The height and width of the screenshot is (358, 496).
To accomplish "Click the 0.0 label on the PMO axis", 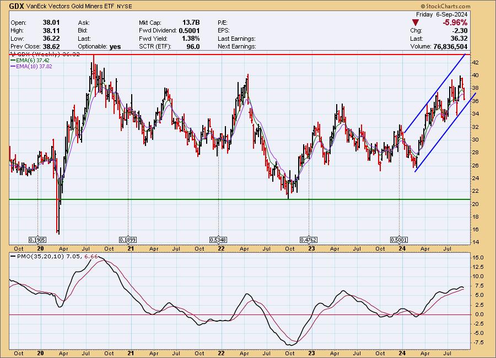I will tap(479, 314).
